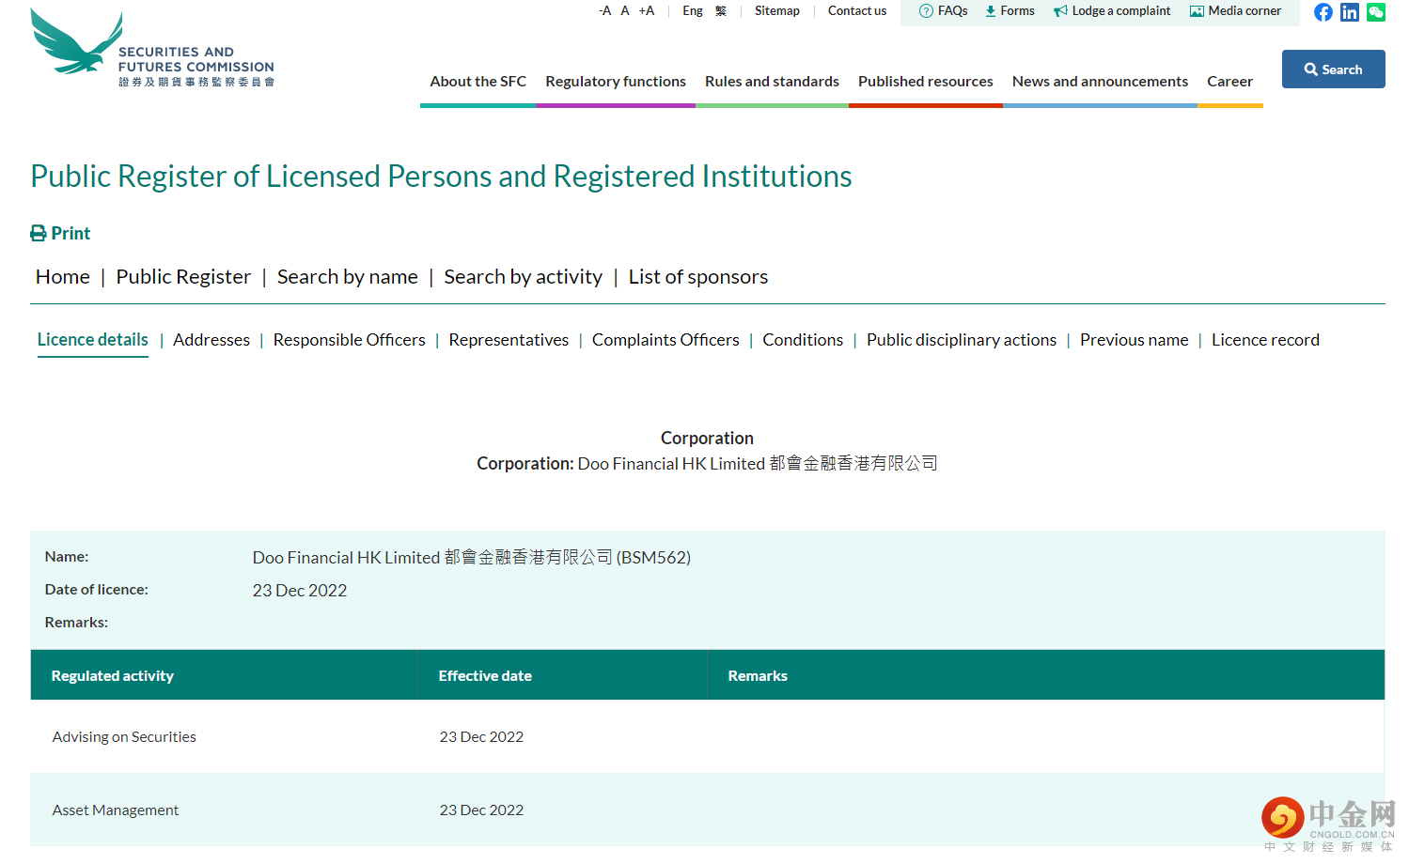Click the Print page link
Image resolution: width=1409 pixels, height=864 pixels.
61,233
